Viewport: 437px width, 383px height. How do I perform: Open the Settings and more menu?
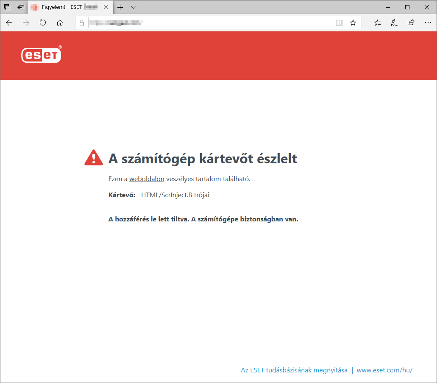coord(428,22)
